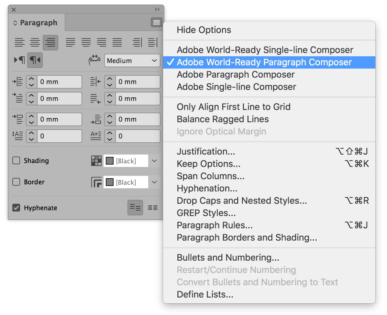This screenshot has height=315, width=387.
Task: Open Hyphenation... settings
Action: [x=269, y=189]
